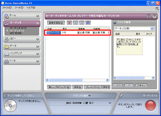Open track info with the blue info icon
Viewport: 161px width, 116px height.
coord(88,23)
